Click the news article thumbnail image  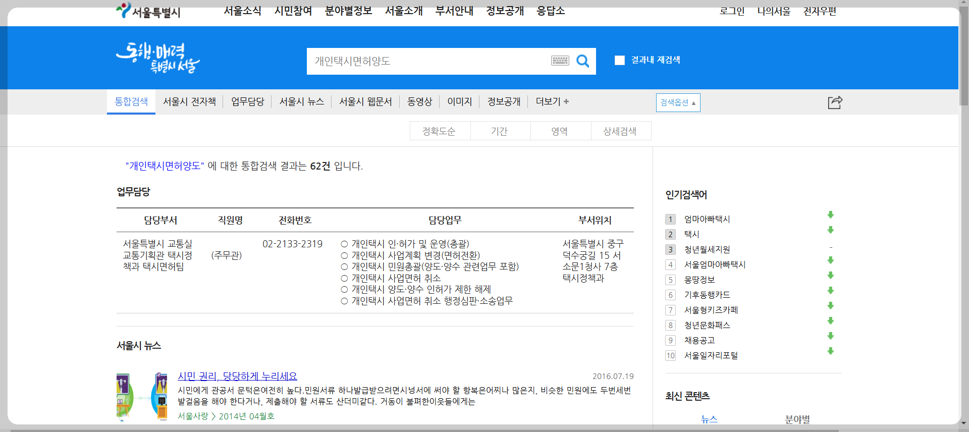[142, 397]
